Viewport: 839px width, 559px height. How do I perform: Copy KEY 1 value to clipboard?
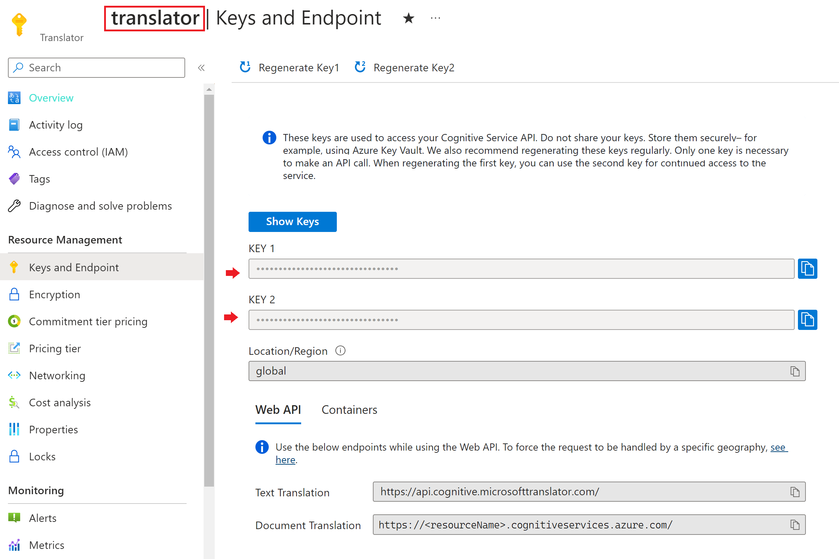(x=809, y=268)
